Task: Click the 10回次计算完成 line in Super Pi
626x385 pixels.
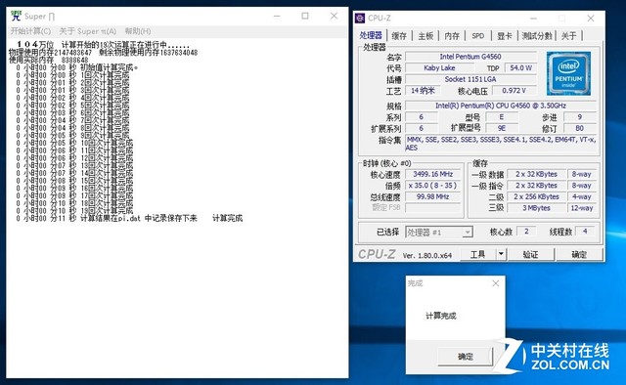Action: pyautogui.click(x=74, y=143)
